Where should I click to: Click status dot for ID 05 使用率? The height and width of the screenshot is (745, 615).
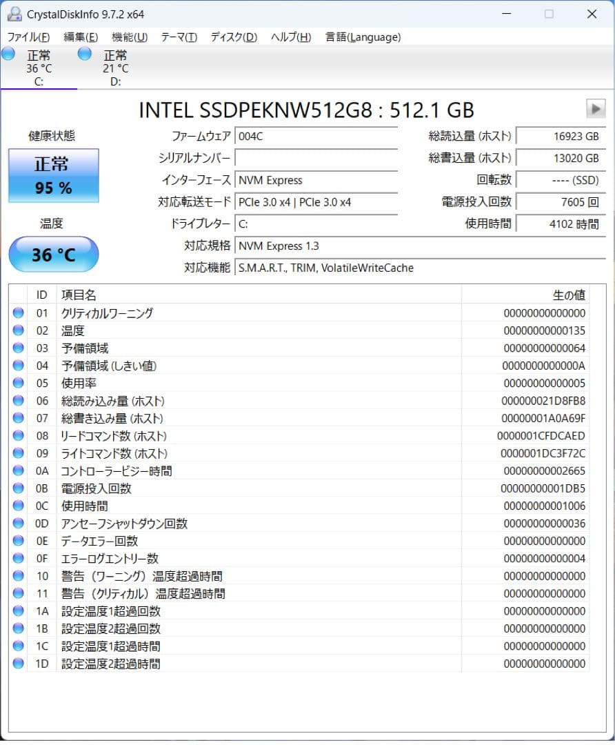point(19,383)
